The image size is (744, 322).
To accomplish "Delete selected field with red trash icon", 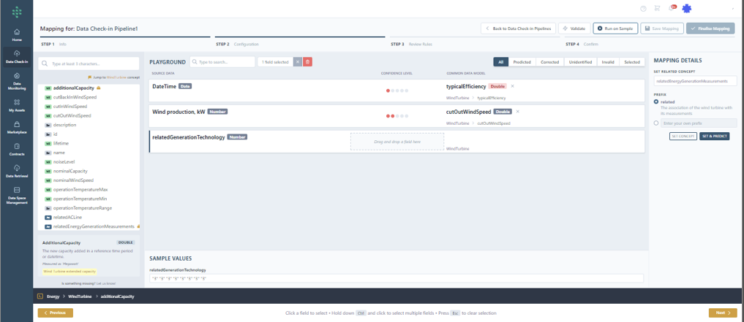I will (307, 62).
